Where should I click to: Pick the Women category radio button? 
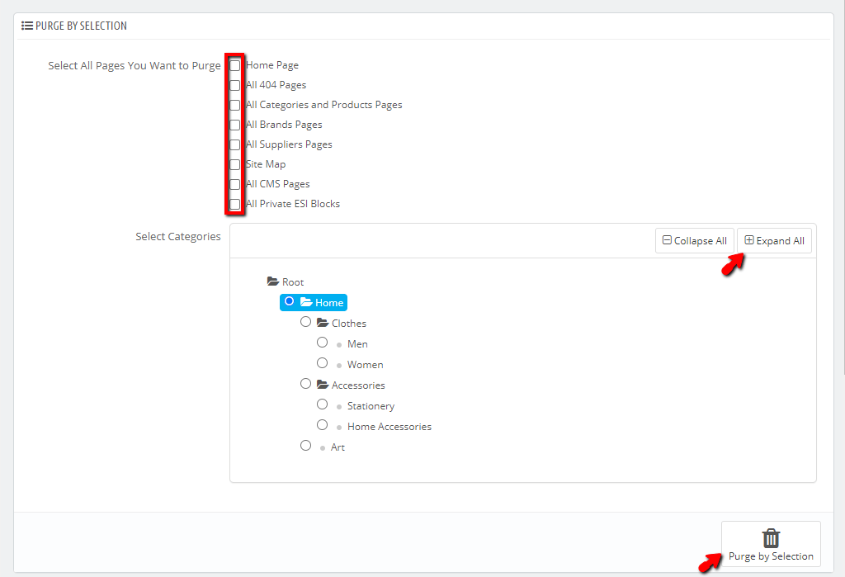[x=323, y=363]
